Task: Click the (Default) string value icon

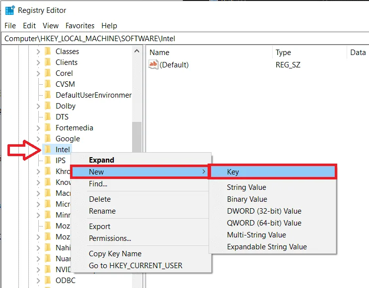Action: [x=153, y=64]
